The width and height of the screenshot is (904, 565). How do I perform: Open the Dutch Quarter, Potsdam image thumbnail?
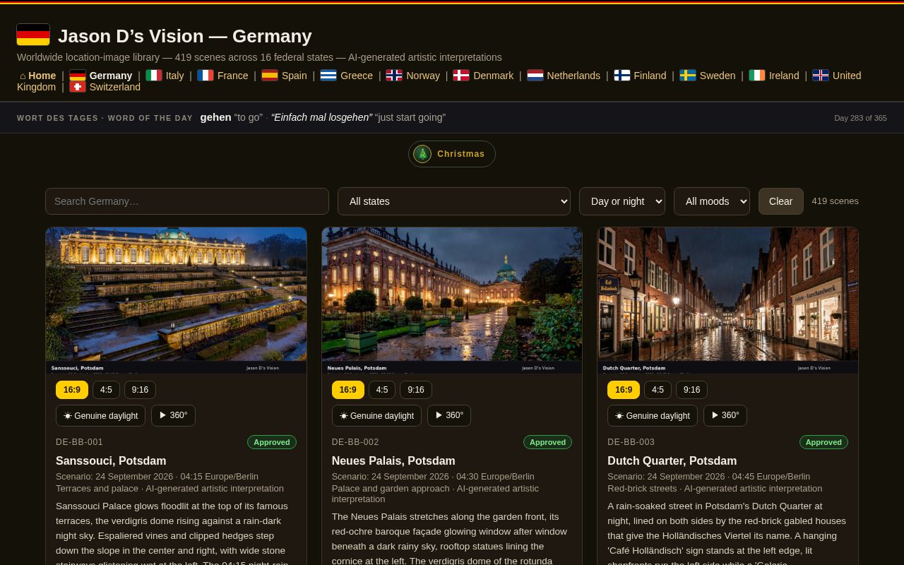728,300
